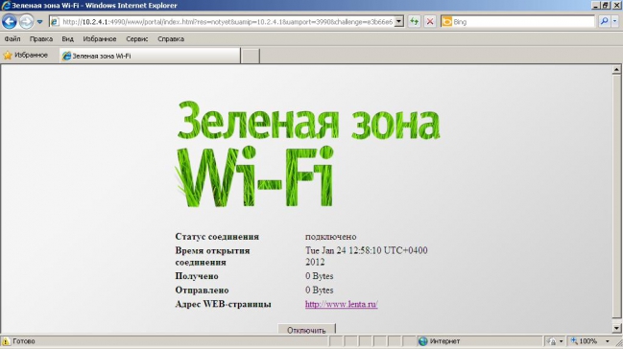Click the warning icon in status bar
623x349 pixels.
pos(6,341)
